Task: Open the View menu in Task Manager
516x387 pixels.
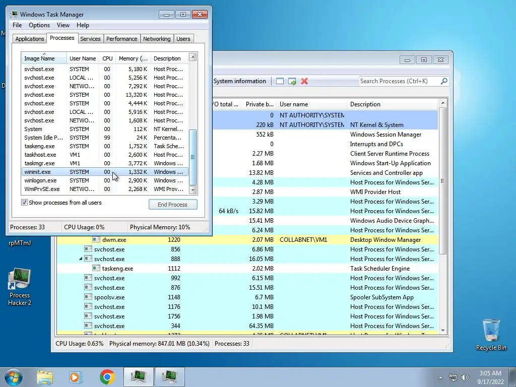Action: coord(63,25)
